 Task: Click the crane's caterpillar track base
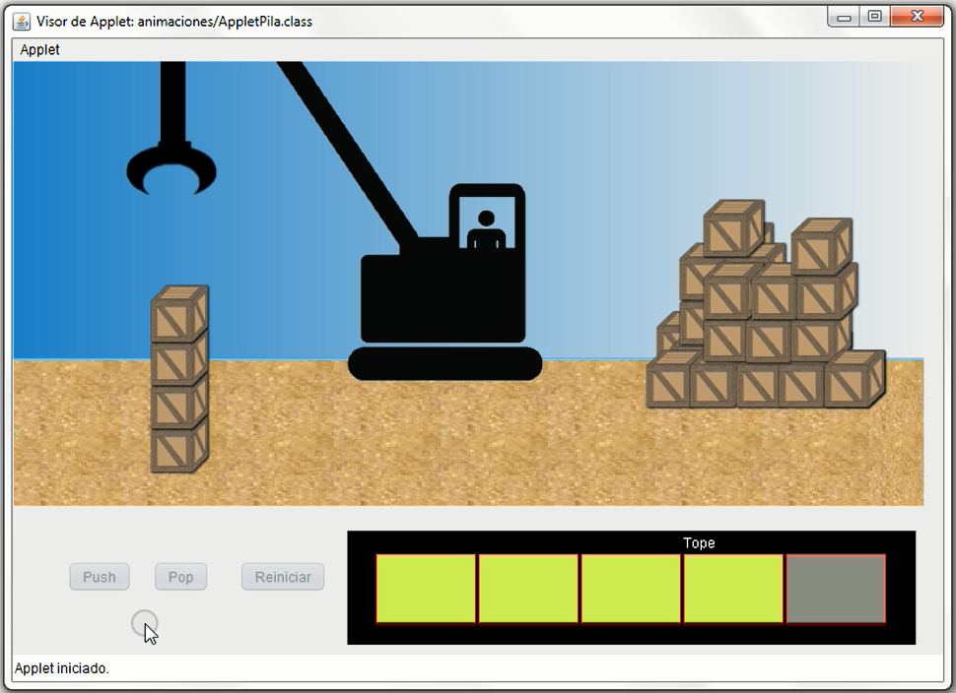444,363
